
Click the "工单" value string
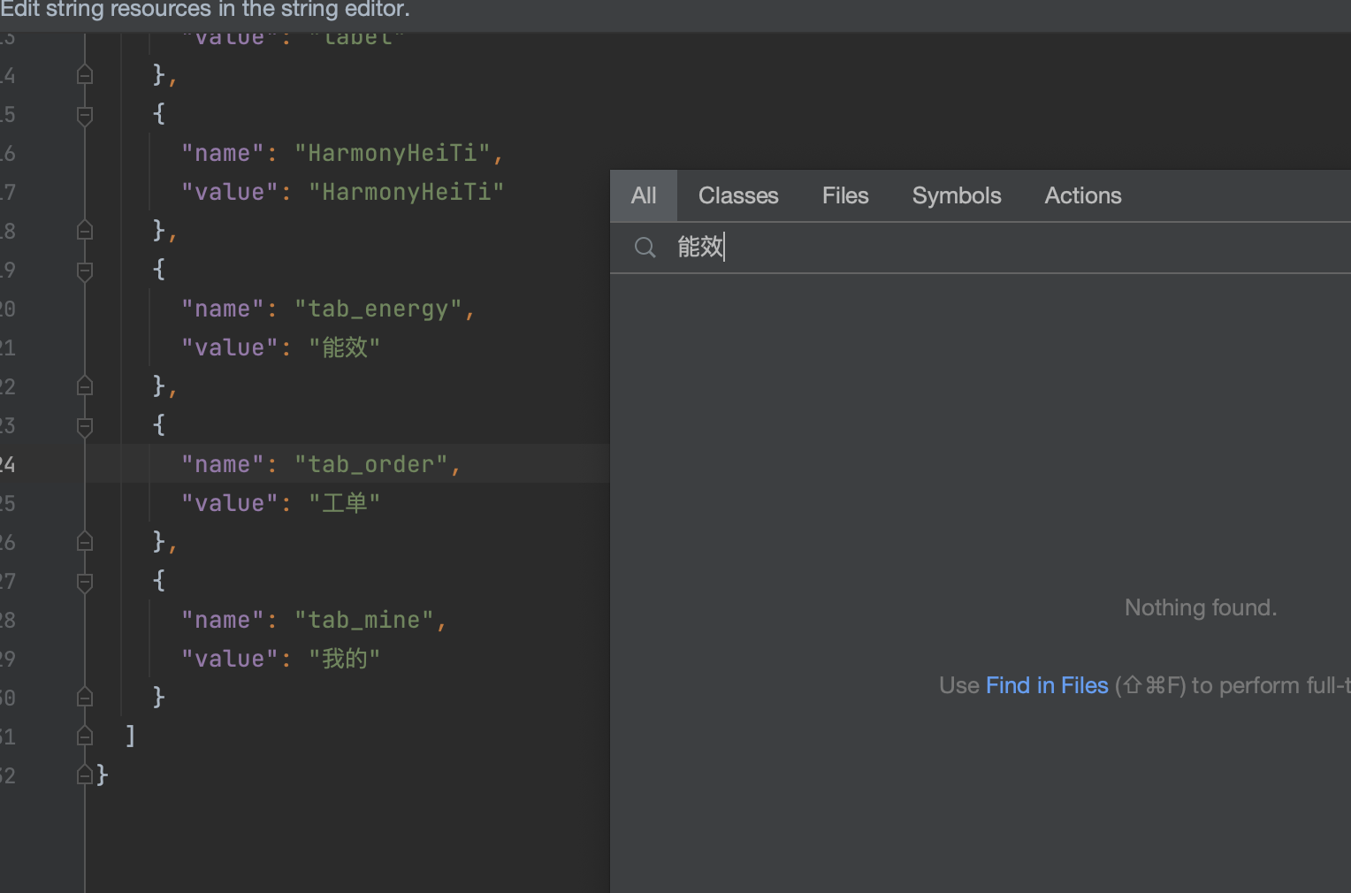tap(345, 503)
